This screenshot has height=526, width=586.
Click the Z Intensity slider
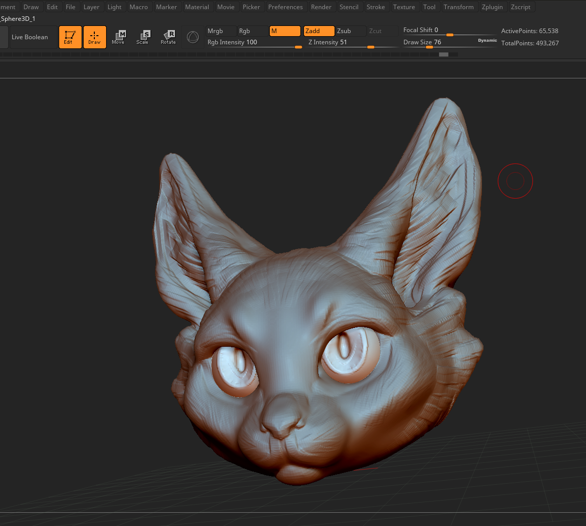tap(352, 43)
